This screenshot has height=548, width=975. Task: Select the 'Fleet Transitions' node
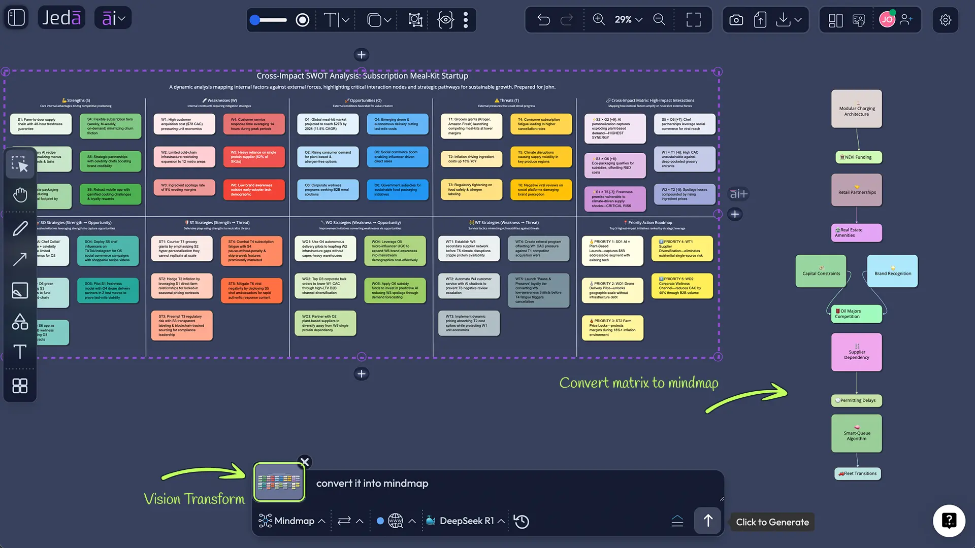[858, 473]
